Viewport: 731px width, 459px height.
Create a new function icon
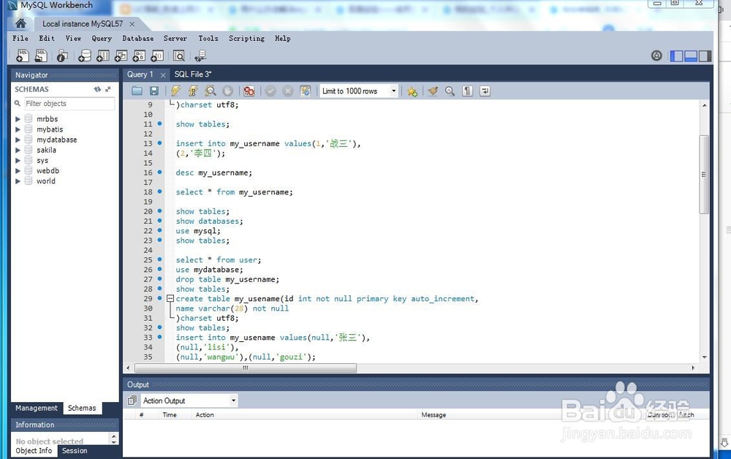coord(157,56)
